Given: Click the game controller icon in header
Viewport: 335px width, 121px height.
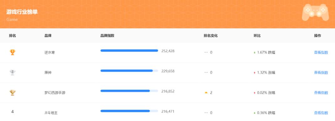Looking at the screenshot, I should 315,13.
